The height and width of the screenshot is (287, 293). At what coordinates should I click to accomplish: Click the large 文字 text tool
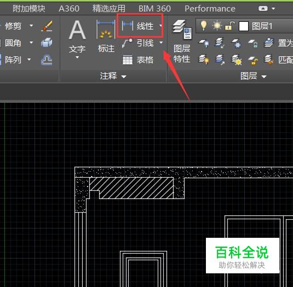[x=77, y=37]
